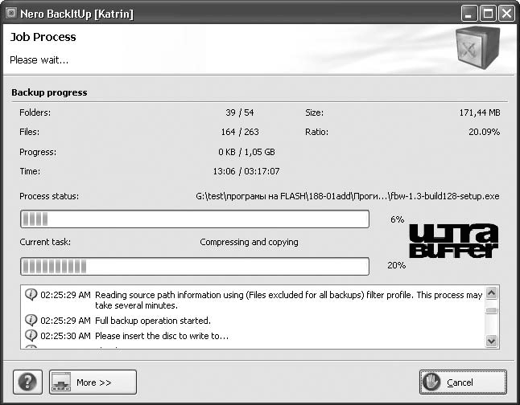
Task: Click the Process status progress bar
Action: pos(194,219)
